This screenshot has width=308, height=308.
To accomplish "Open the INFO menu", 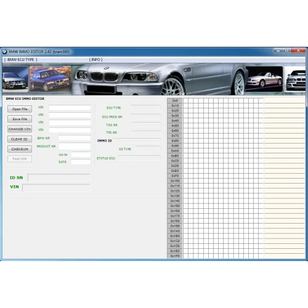I will tap(95, 60).
